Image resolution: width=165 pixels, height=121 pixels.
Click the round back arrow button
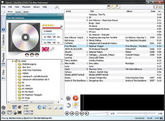(x=3, y=113)
